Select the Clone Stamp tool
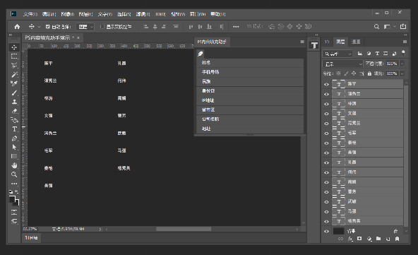The image size is (418, 255). point(14,102)
